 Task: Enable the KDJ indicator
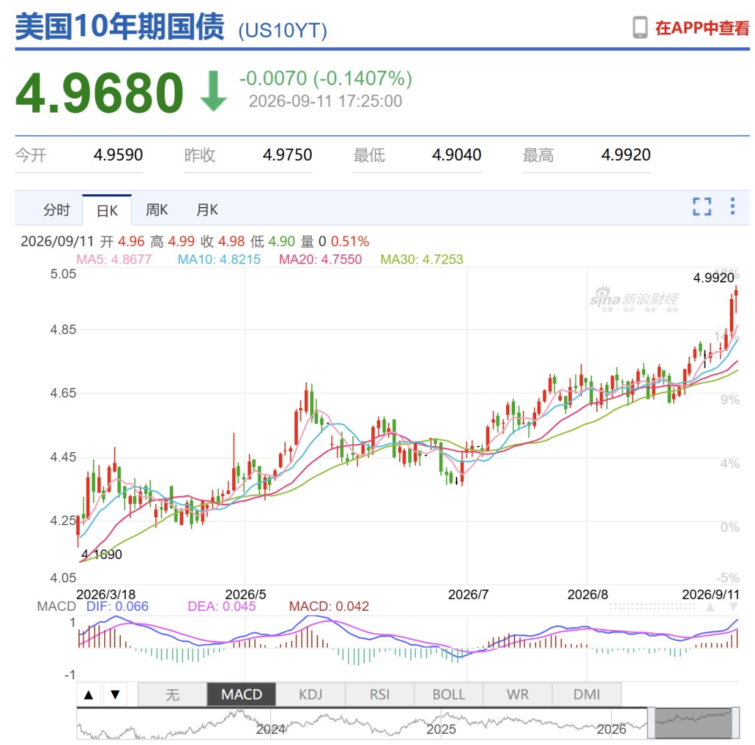click(310, 695)
